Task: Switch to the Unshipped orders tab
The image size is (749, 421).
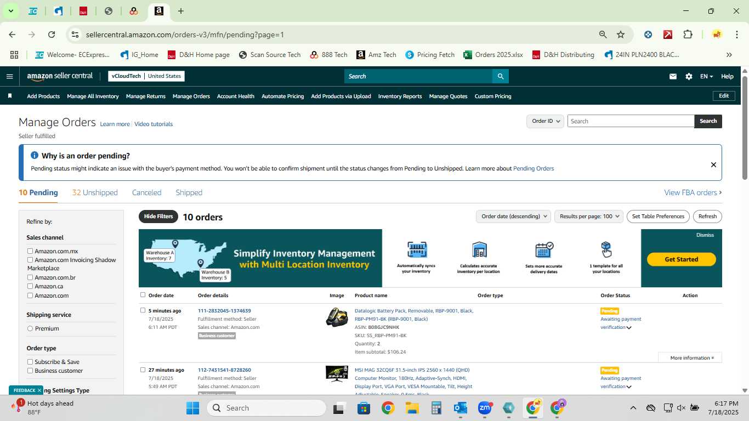Action: coord(95,192)
